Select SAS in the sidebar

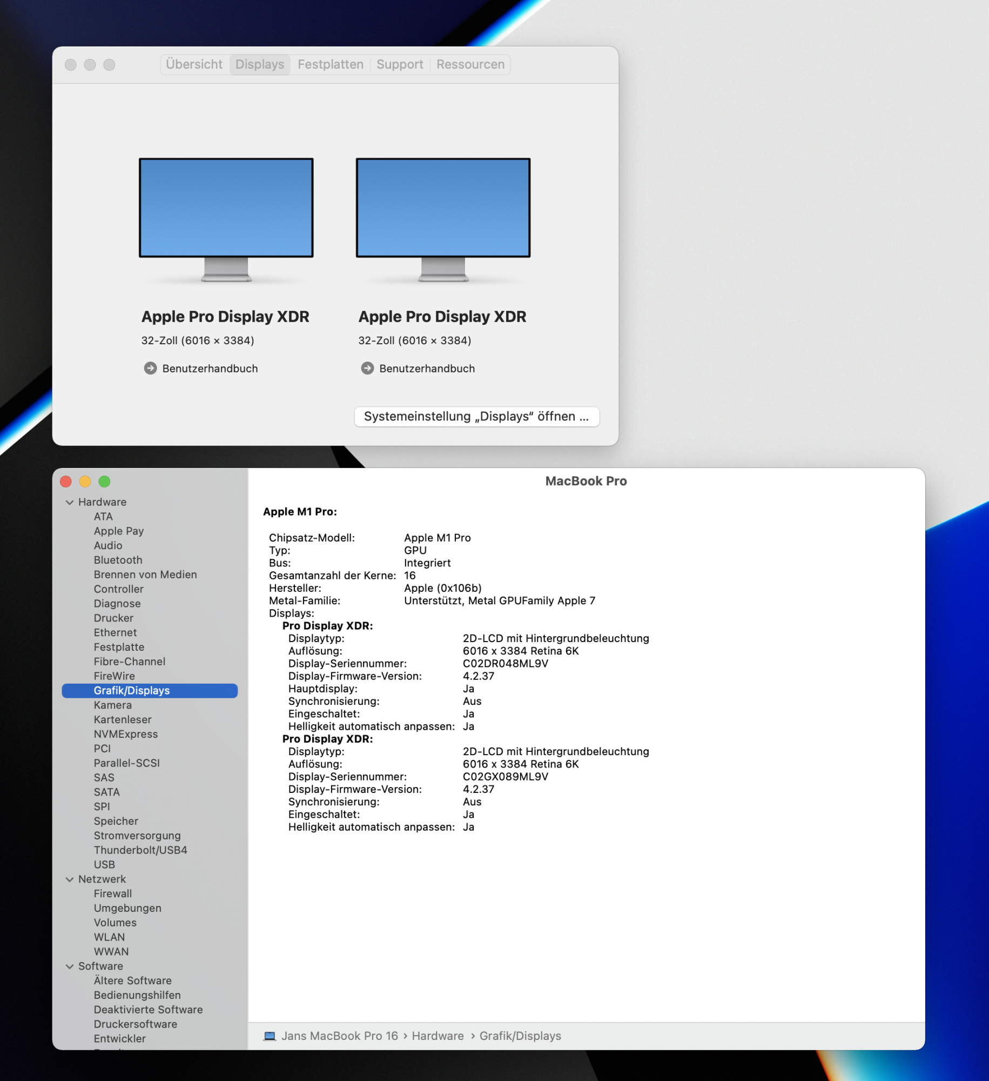pos(104,778)
